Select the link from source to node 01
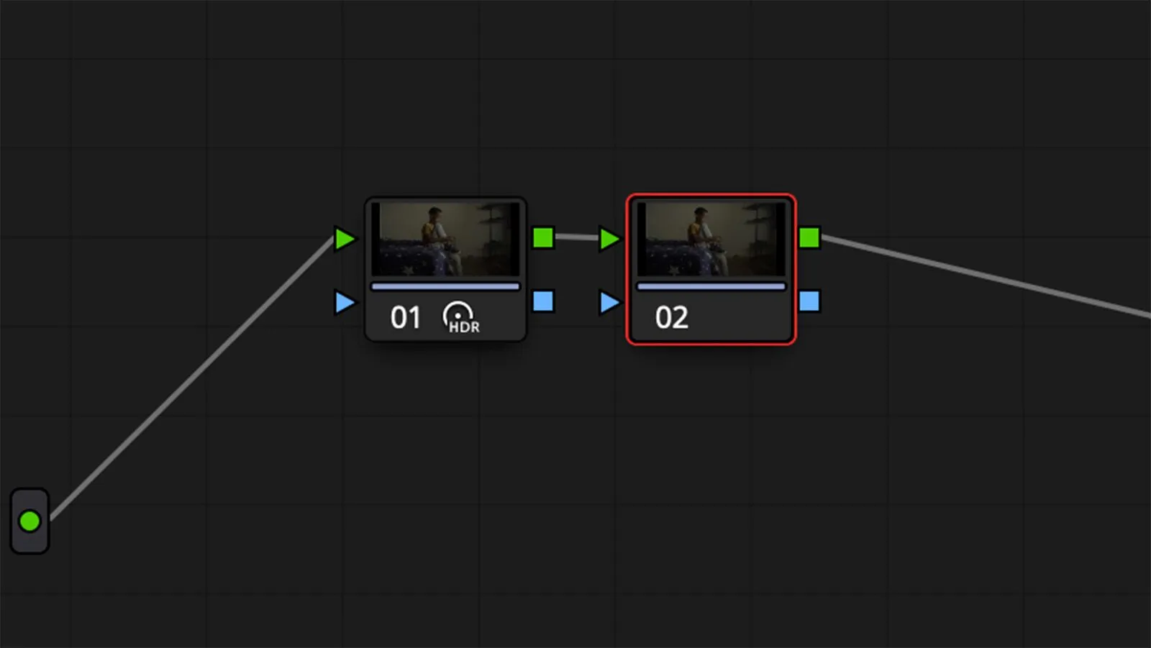1151x648 pixels. (x=191, y=378)
